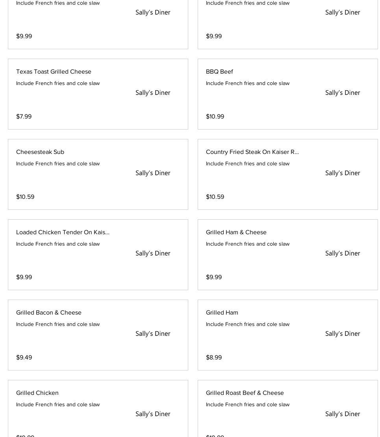This screenshot has height=437, width=380.
Task: Click the Grilled Bacon & Cheese side-dish description
Action: pos(58,324)
